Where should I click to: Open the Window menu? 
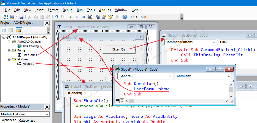[121, 10]
